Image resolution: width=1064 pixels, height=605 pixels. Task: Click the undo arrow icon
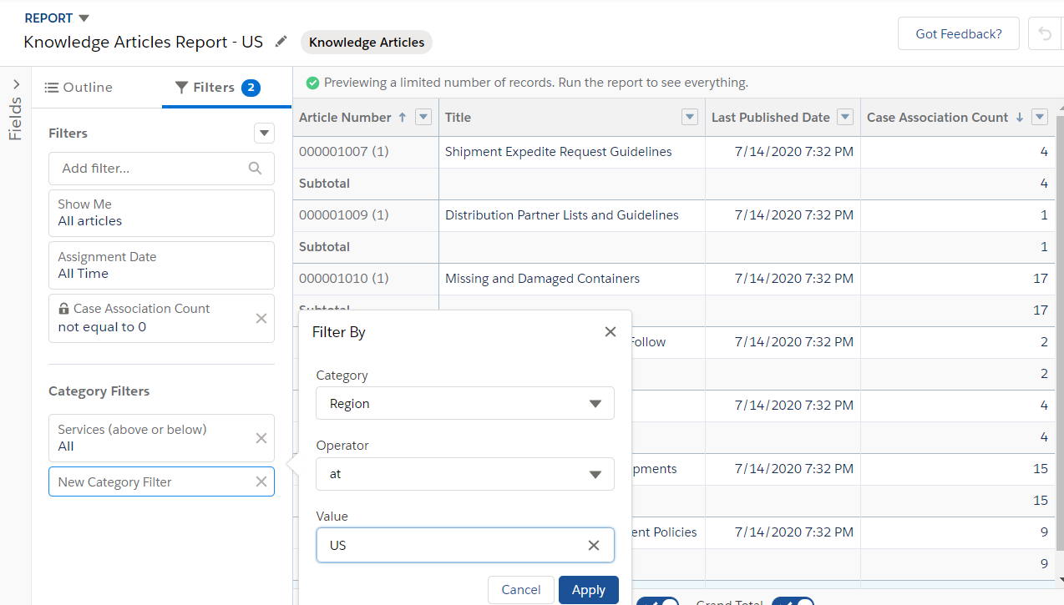click(x=1045, y=34)
